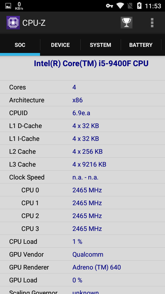165x294 pixels.
Task: Tap the L3 Cache row
Action: point(82,164)
